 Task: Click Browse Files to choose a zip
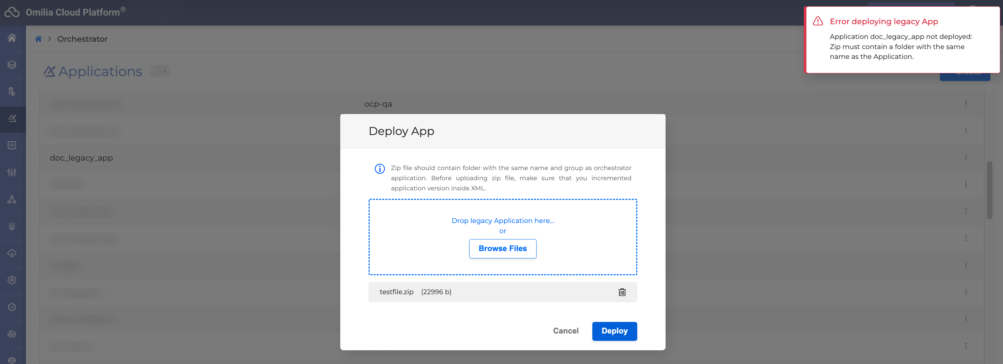tap(502, 248)
